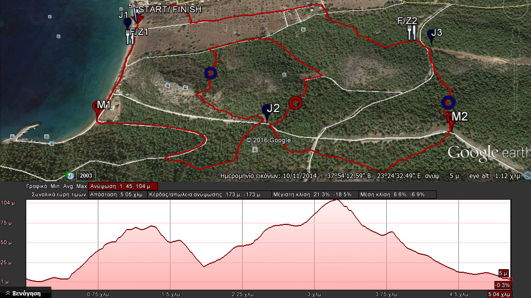Select the F/Z2 fork-and-knife icon
The width and height of the screenshot is (531, 298).
tap(411, 33)
